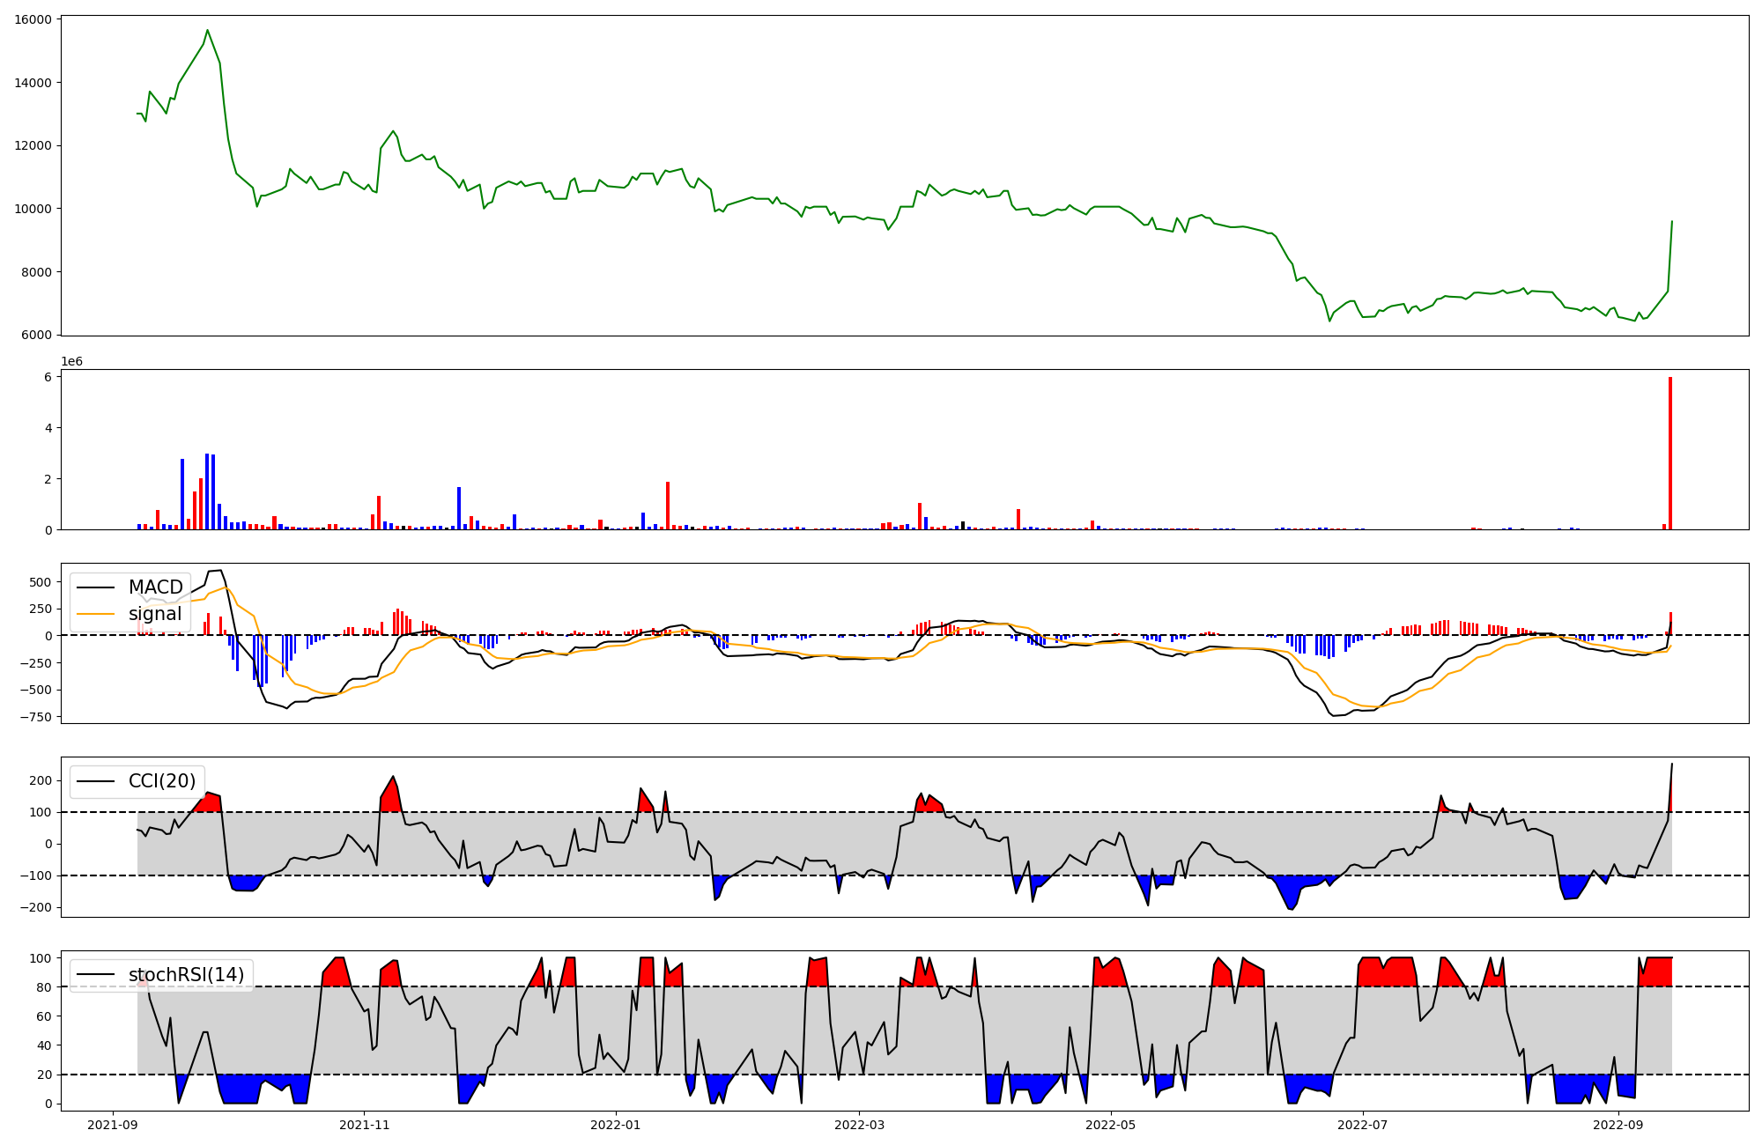
Task: Click the 200 CCI axis label
Action: (41, 780)
